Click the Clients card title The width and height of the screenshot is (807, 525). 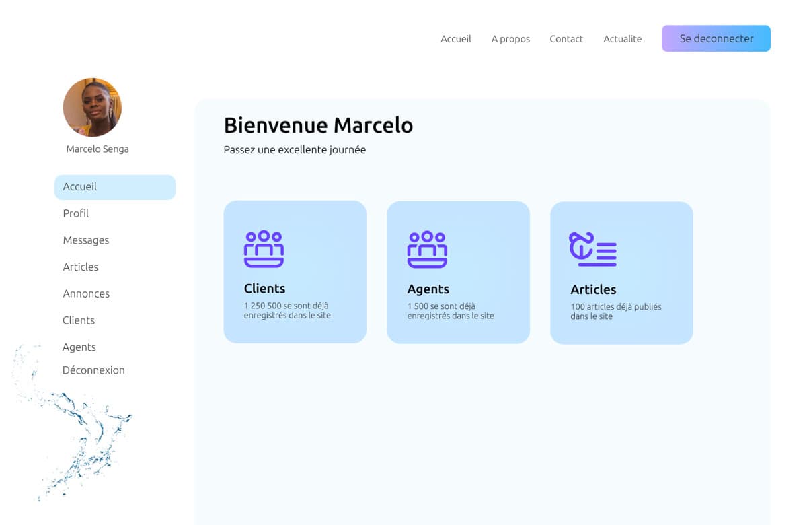tap(264, 289)
